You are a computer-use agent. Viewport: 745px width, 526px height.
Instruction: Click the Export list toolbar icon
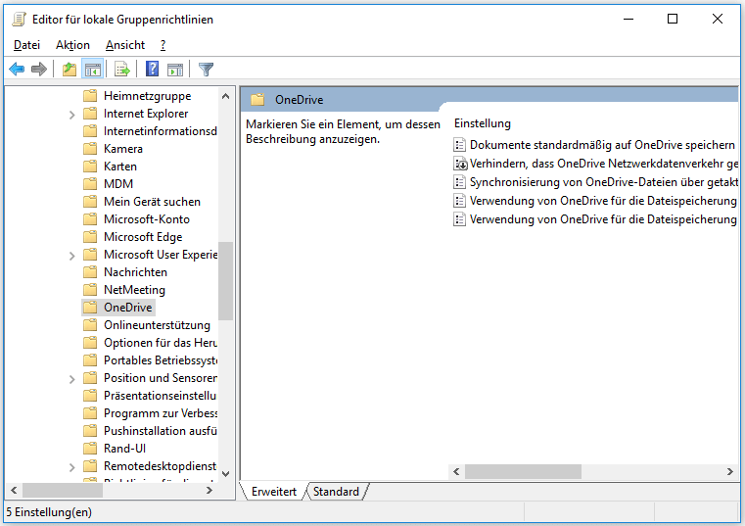pyautogui.click(x=122, y=70)
